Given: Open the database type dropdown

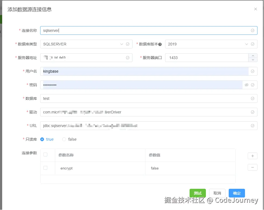Looking at the screenshot, I should (122, 44).
